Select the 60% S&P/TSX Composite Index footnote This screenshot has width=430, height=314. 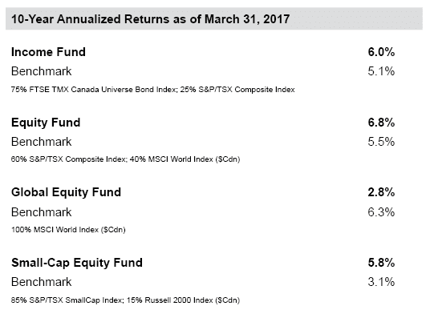coord(126,159)
